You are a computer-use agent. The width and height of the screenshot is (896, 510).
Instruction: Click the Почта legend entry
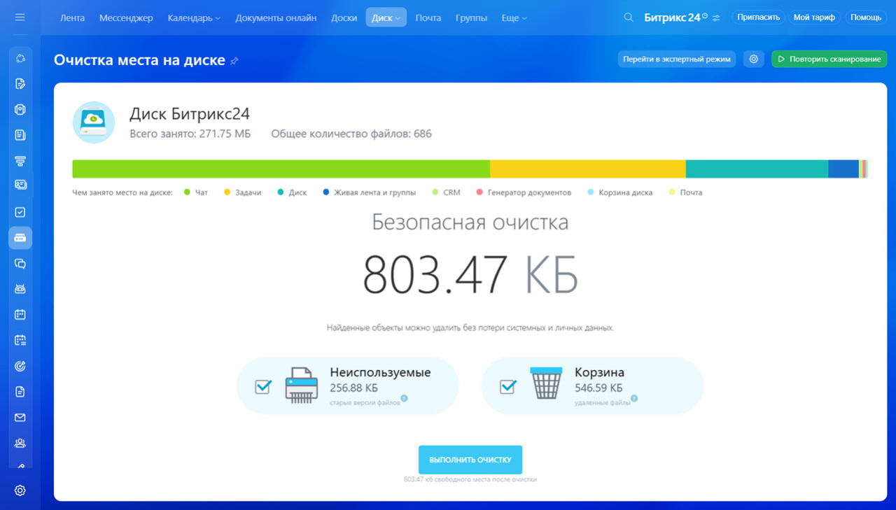[x=685, y=192]
